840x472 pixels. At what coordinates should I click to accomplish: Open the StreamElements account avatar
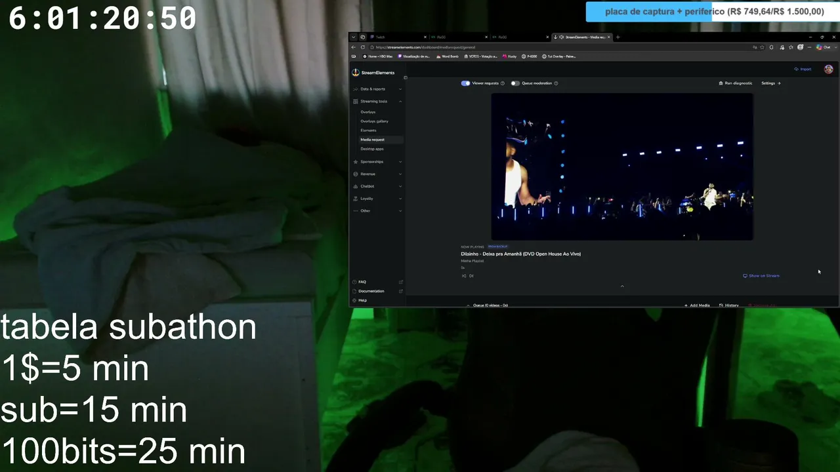pyautogui.click(x=829, y=69)
